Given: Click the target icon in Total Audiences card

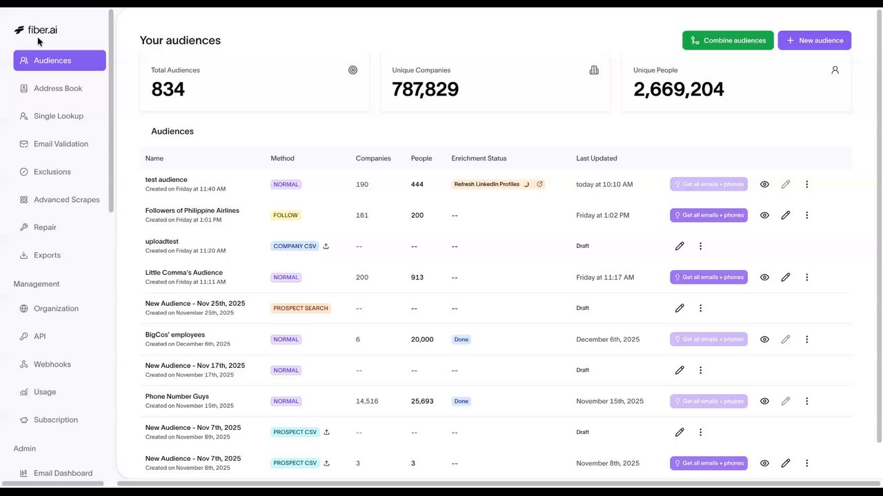Looking at the screenshot, I should [353, 70].
